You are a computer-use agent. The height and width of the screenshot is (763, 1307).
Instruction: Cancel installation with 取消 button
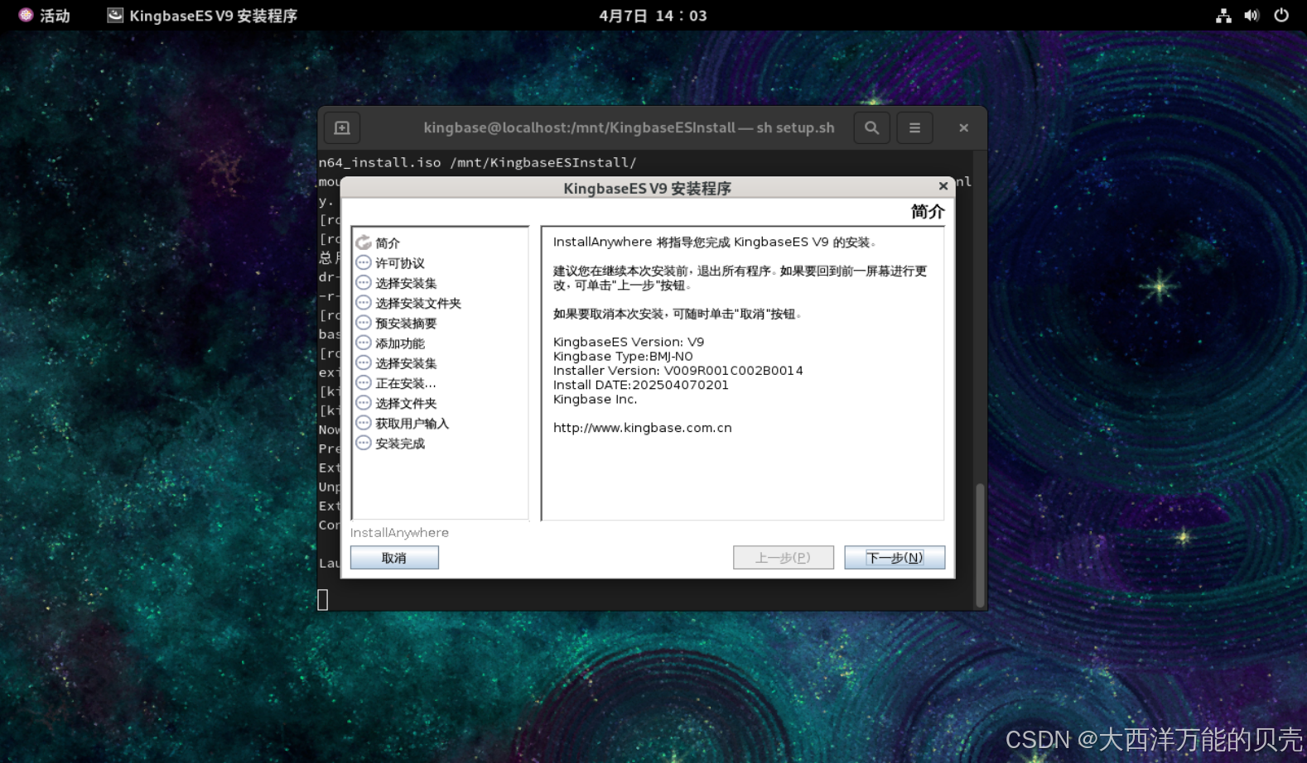394,558
